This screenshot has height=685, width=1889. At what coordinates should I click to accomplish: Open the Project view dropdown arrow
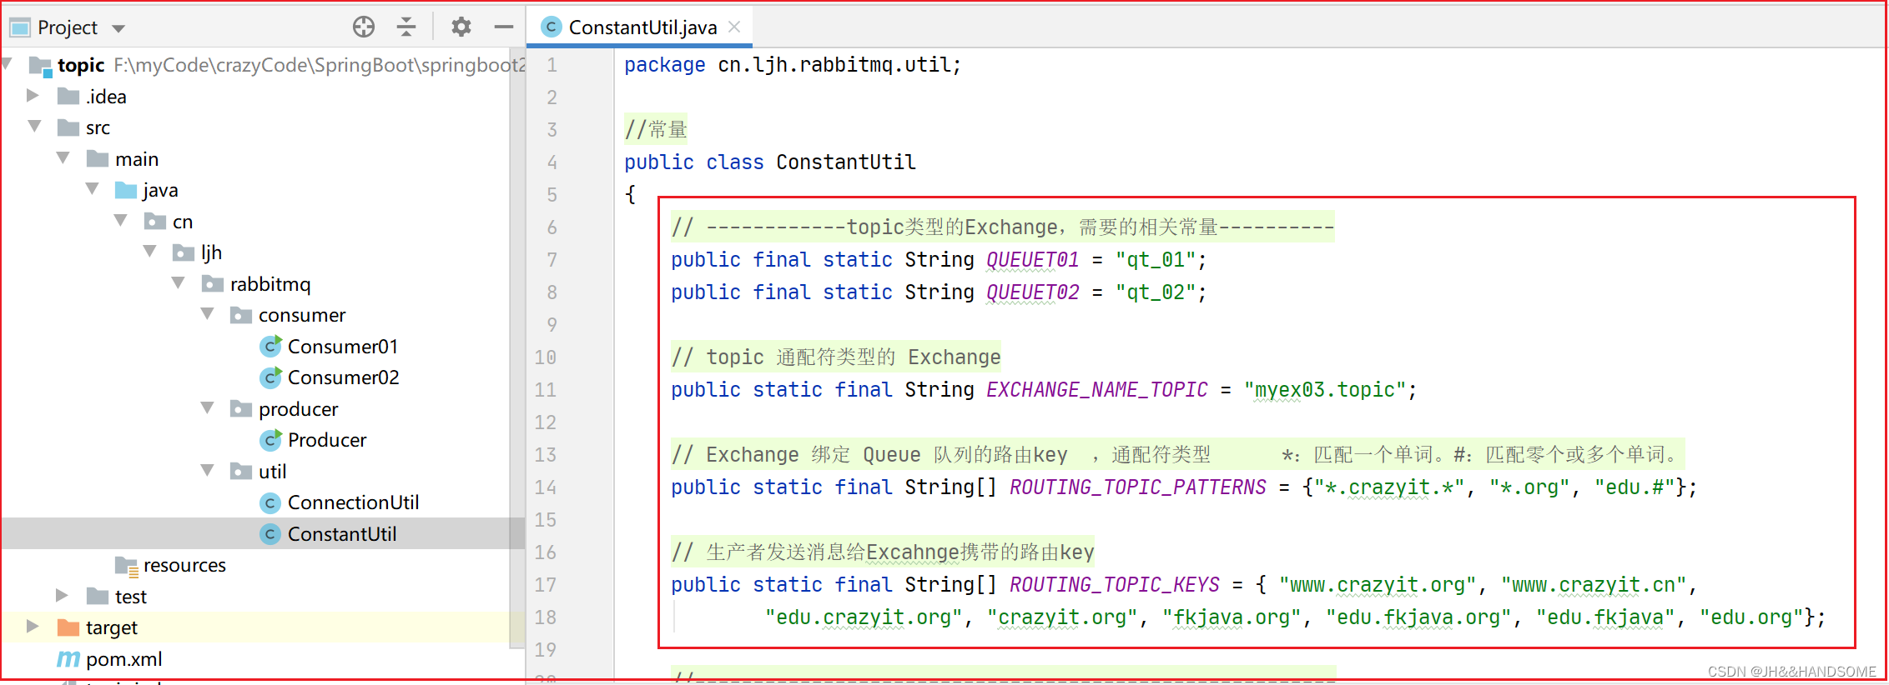[118, 28]
